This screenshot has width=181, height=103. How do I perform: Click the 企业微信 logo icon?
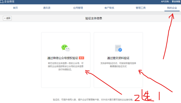(2, 1)
